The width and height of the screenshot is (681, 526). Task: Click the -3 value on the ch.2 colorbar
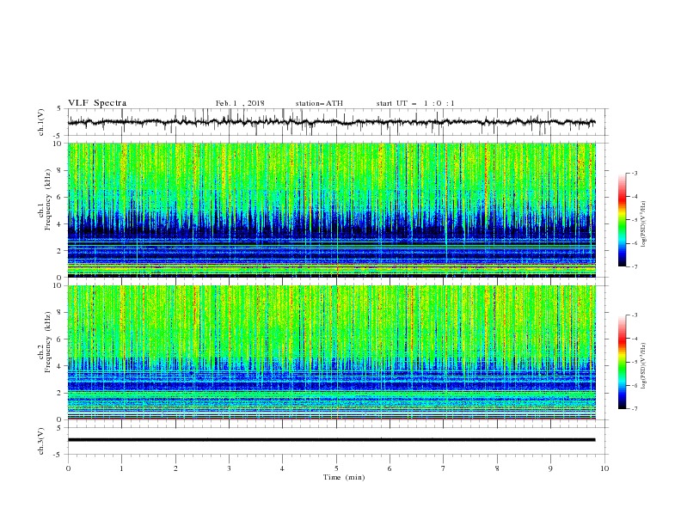click(635, 315)
